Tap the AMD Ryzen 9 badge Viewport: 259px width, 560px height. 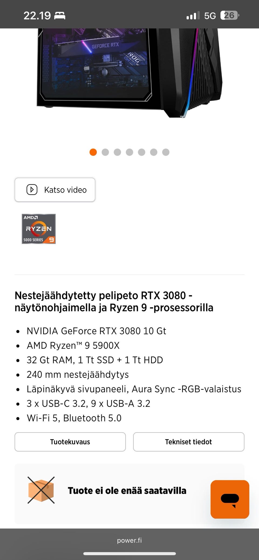pos(39,229)
